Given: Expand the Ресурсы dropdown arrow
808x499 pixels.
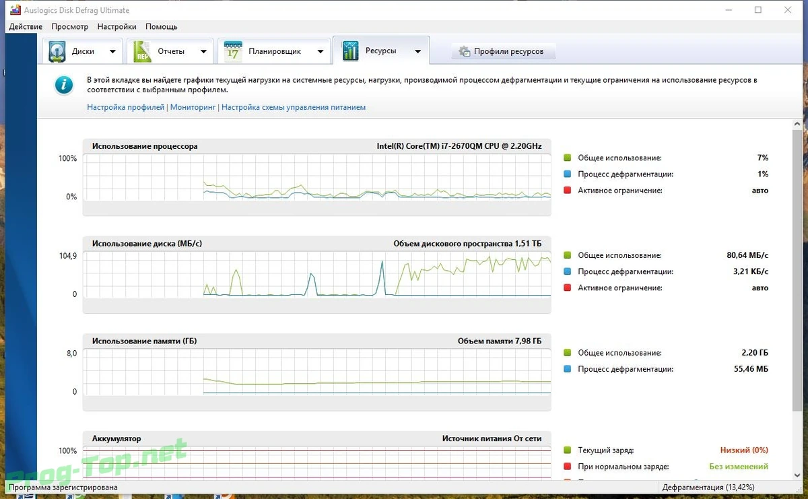Looking at the screenshot, I should (x=418, y=52).
